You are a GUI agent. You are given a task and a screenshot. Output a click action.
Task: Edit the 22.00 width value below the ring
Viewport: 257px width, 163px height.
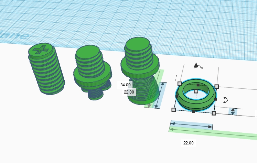[188, 143]
